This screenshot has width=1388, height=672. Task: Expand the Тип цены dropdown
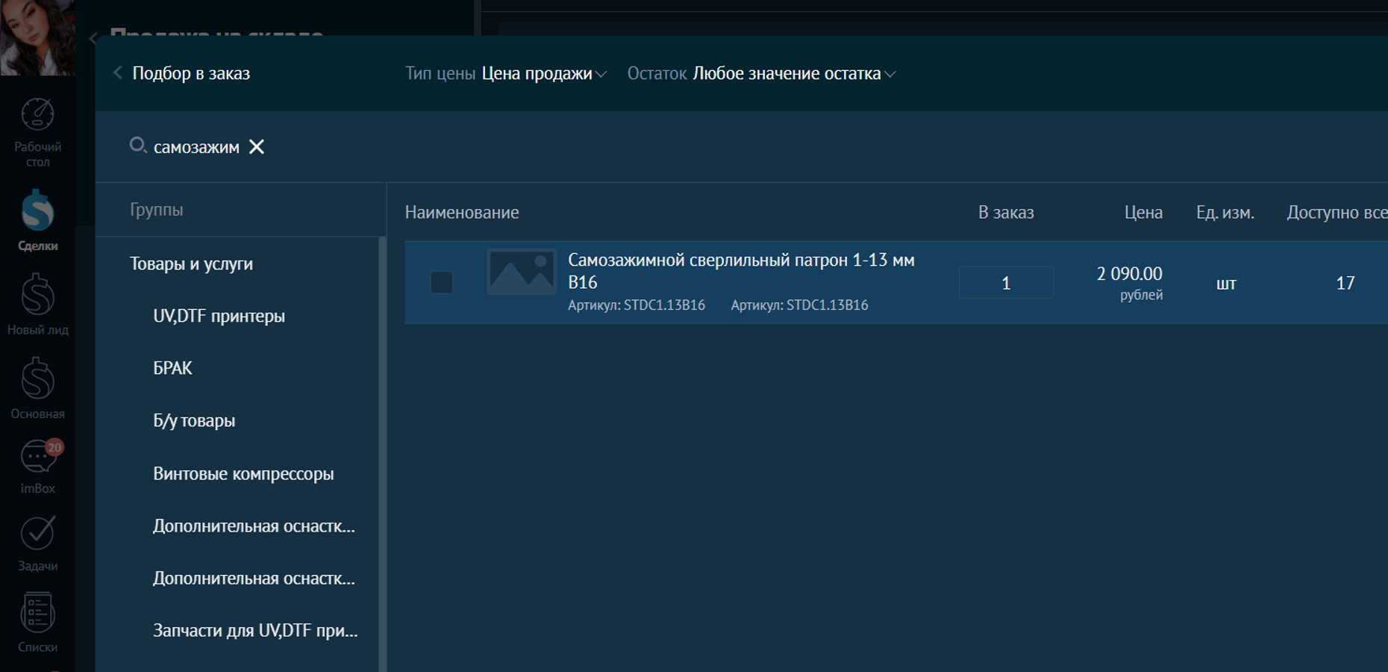[544, 74]
